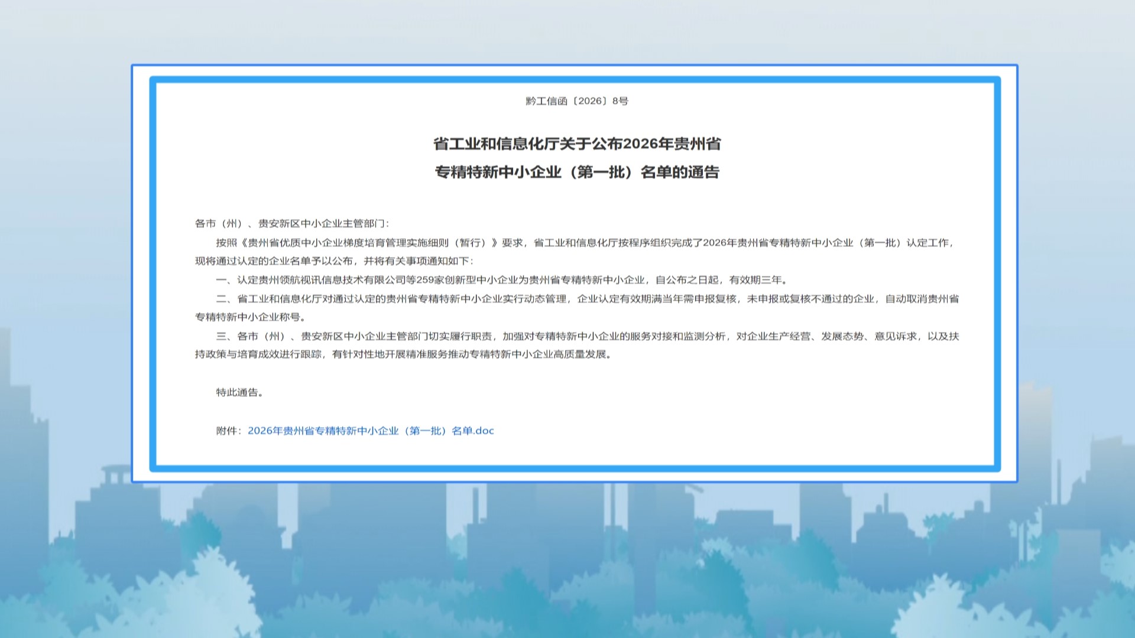Image resolution: width=1135 pixels, height=638 pixels.
Task: Click the title line 省工业和信息化厅关于公布2026年贵州省
Action: [x=576, y=144]
